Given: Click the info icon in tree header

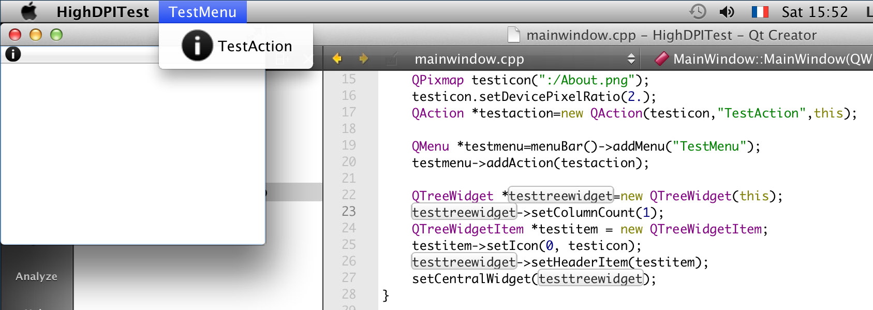Looking at the screenshot, I should coord(13,54).
